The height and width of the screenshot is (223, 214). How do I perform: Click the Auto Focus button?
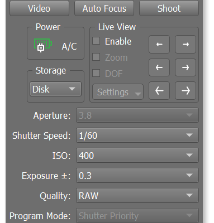click(x=104, y=8)
